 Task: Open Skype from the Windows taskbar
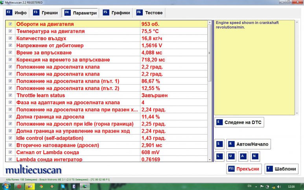coord(63,186)
